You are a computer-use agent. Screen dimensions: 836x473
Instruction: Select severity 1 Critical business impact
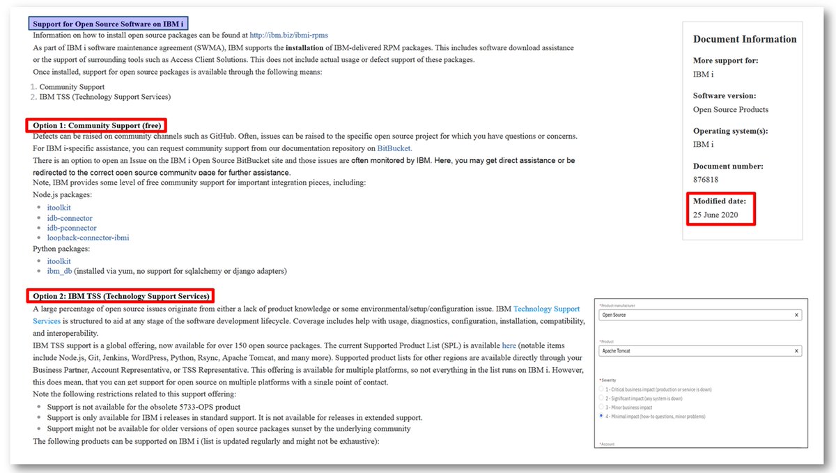click(601, 389)
